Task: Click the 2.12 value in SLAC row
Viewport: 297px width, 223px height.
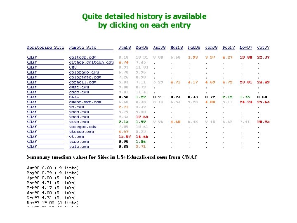Action: [x=227, y=97]
